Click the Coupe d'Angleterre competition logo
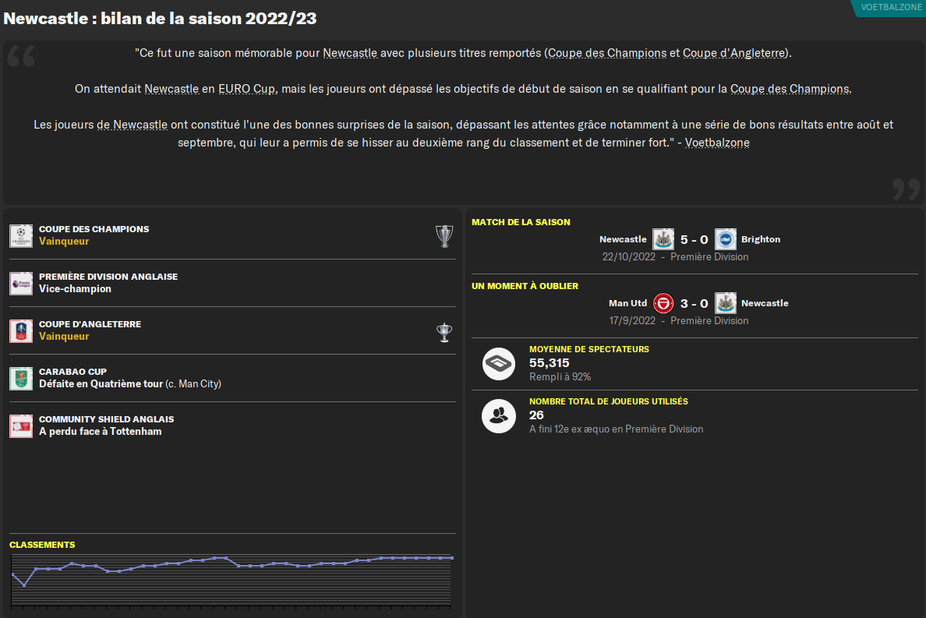 coord(21,331)
